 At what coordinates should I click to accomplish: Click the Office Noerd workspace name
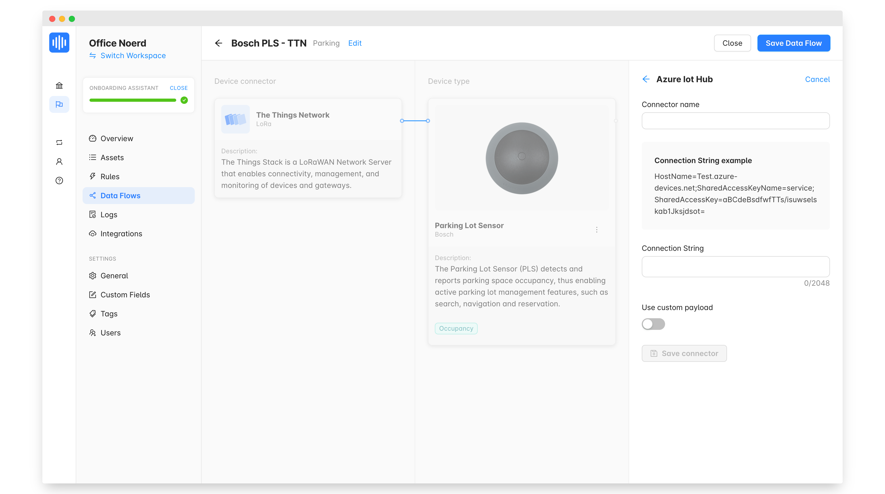pyautogui.click(x=118, y=43)
